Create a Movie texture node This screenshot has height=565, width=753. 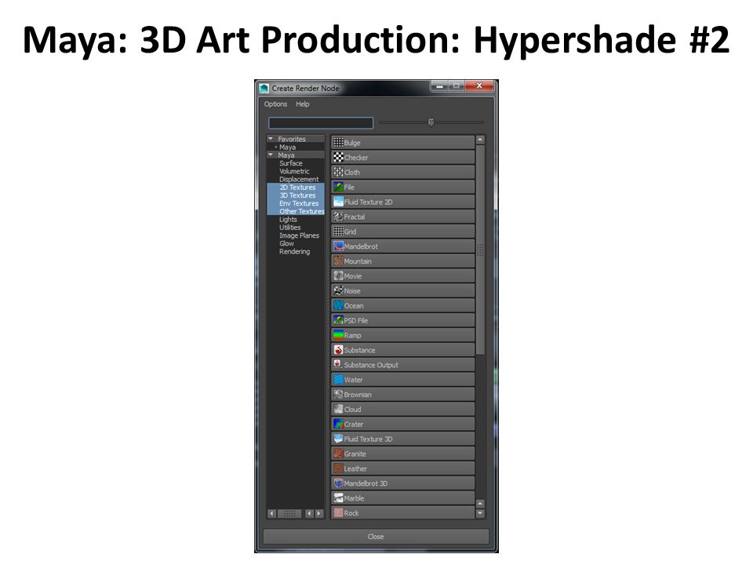pos(402,276)
